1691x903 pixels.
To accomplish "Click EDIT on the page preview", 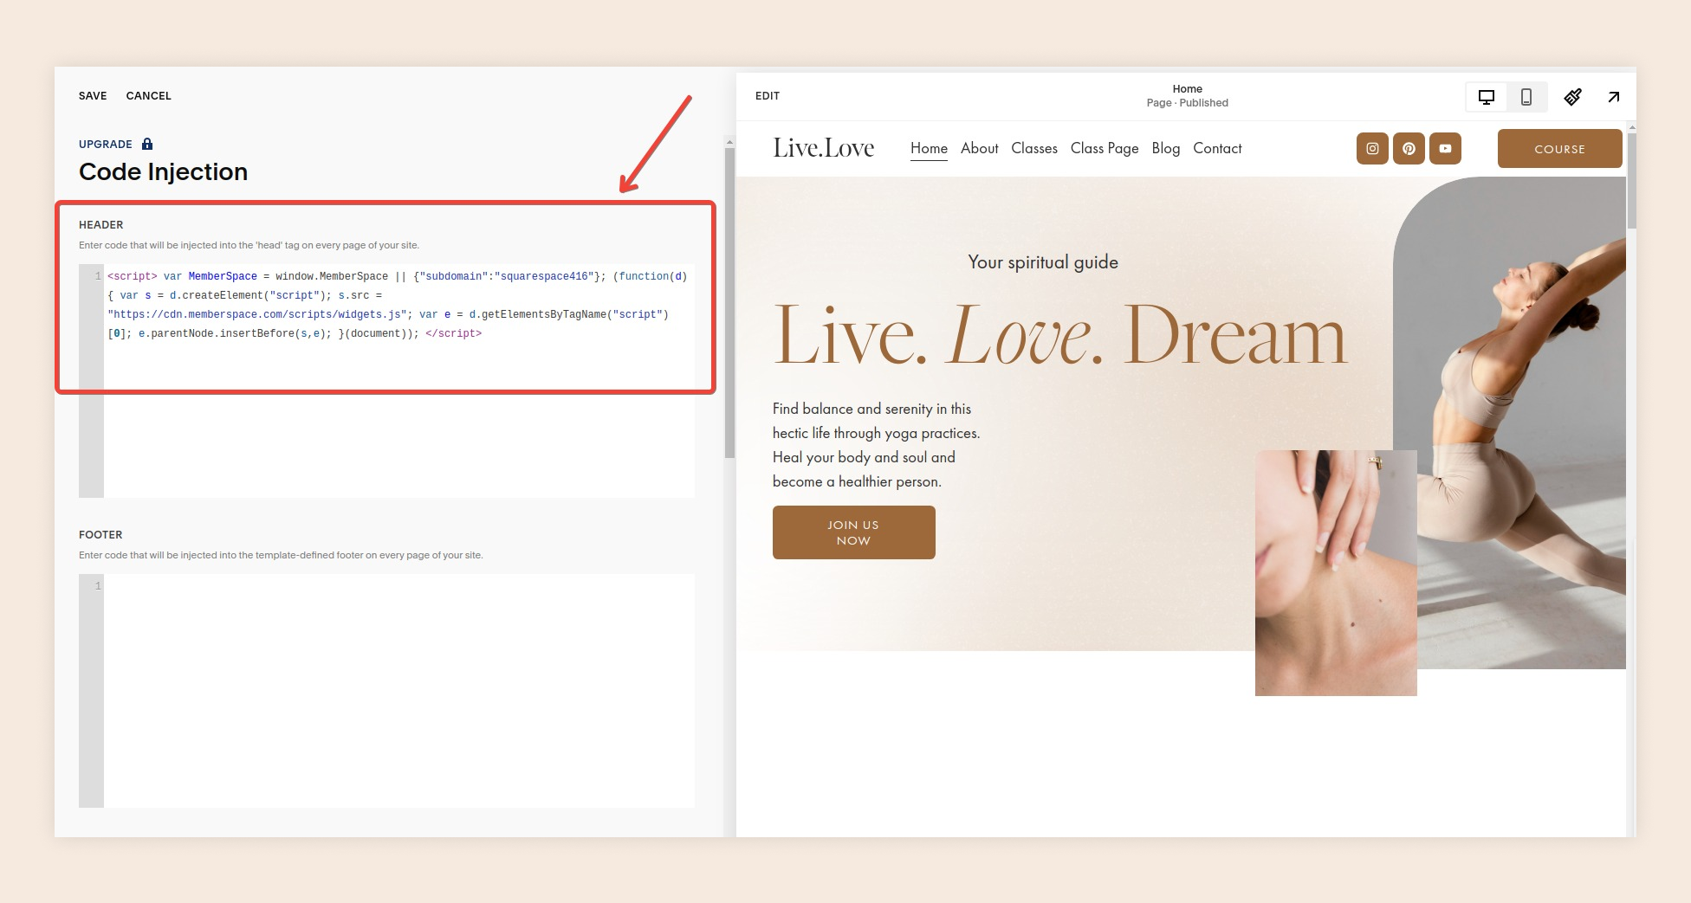I will coord(768,96).
